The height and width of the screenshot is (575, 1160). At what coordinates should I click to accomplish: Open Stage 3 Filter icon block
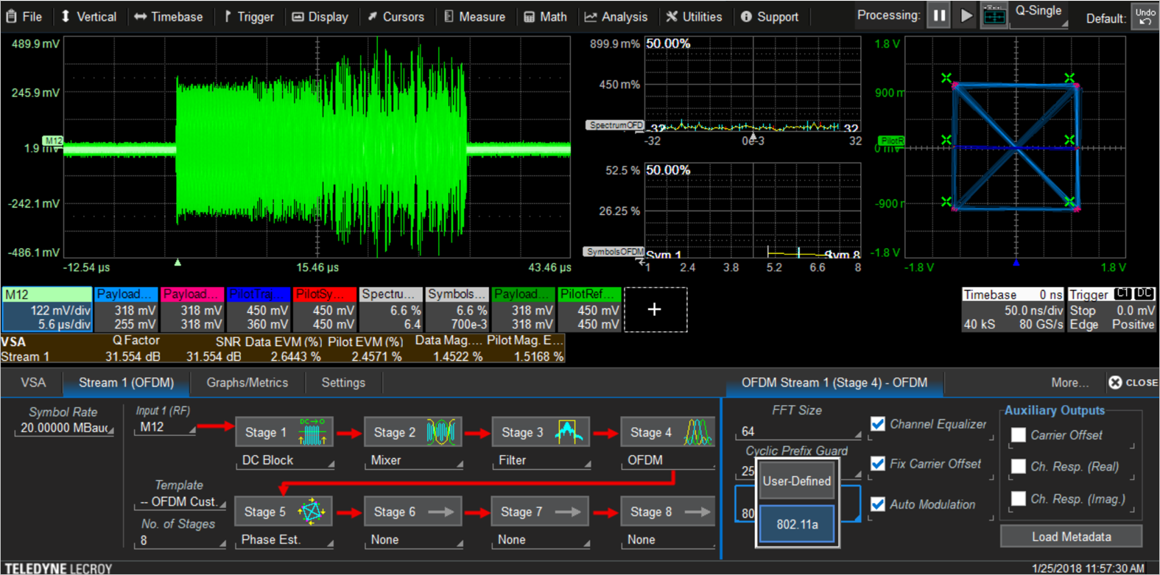click(x=541, y=432)
